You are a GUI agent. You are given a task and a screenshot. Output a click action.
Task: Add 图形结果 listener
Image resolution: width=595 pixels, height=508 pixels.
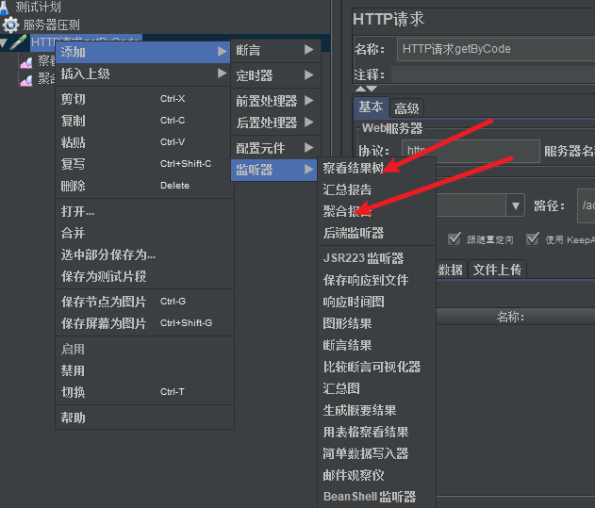click(x=377, y=323)
